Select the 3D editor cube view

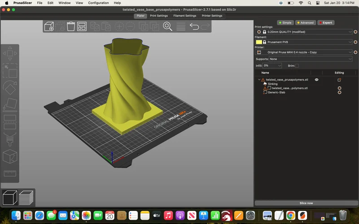pos(10,198)
